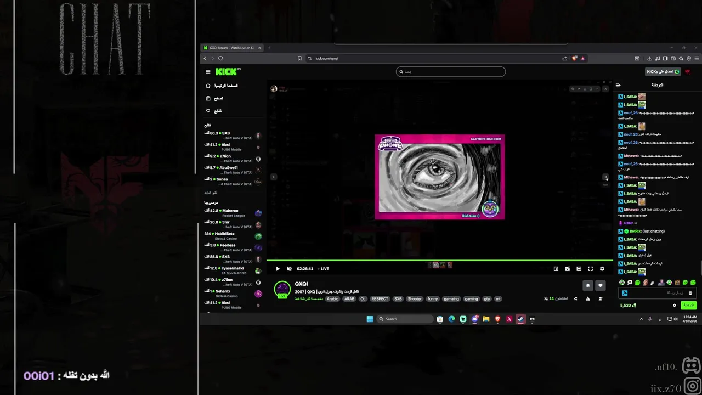Click the Kick search field
702x395 pixels.
tap(451, 71)
